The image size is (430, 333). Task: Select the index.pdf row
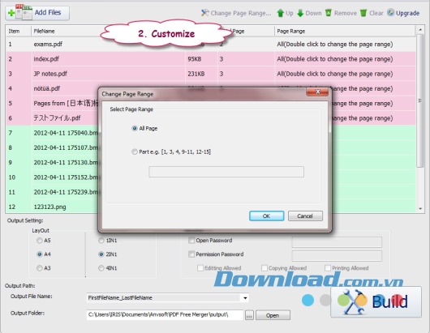point(211,59)
